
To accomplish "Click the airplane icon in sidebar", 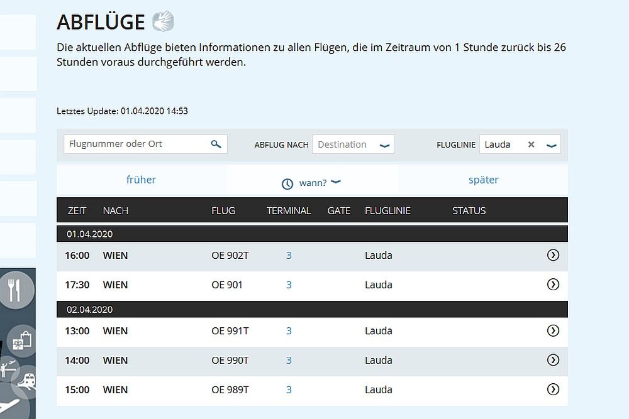I will 10,406.
